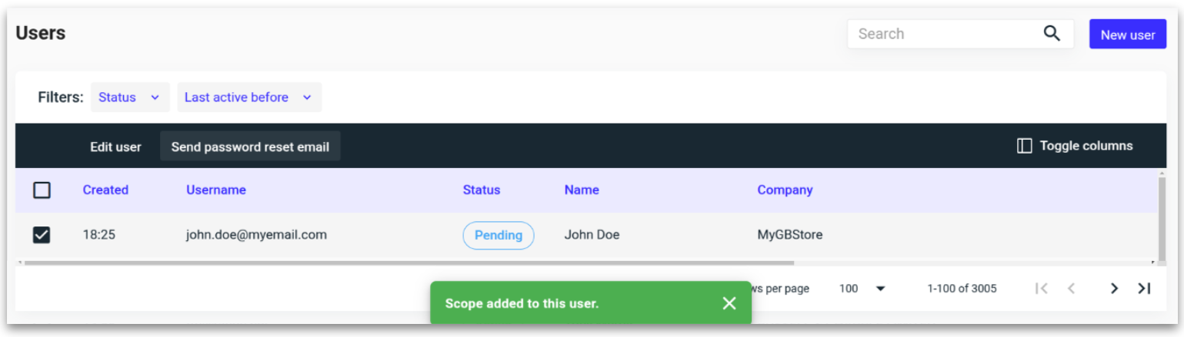
Task: Click Send password reset email
Action: [250, 147]
